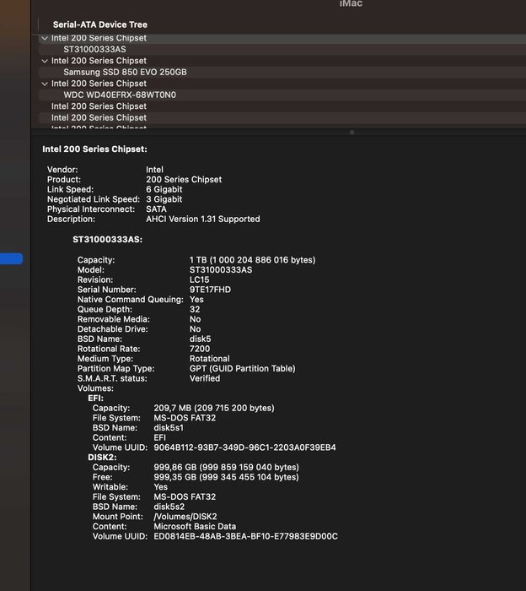Click the EFI volume UUID starting 9064B112
Screen dimensions: 526x591
245,447
